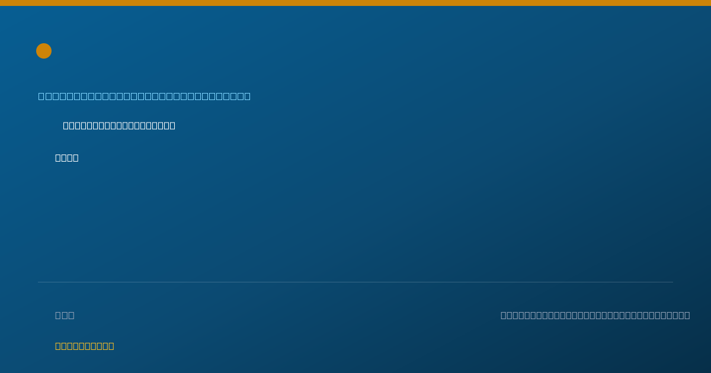
Task: Click the short white text under the subtitle
Action: tap(67, 157)
